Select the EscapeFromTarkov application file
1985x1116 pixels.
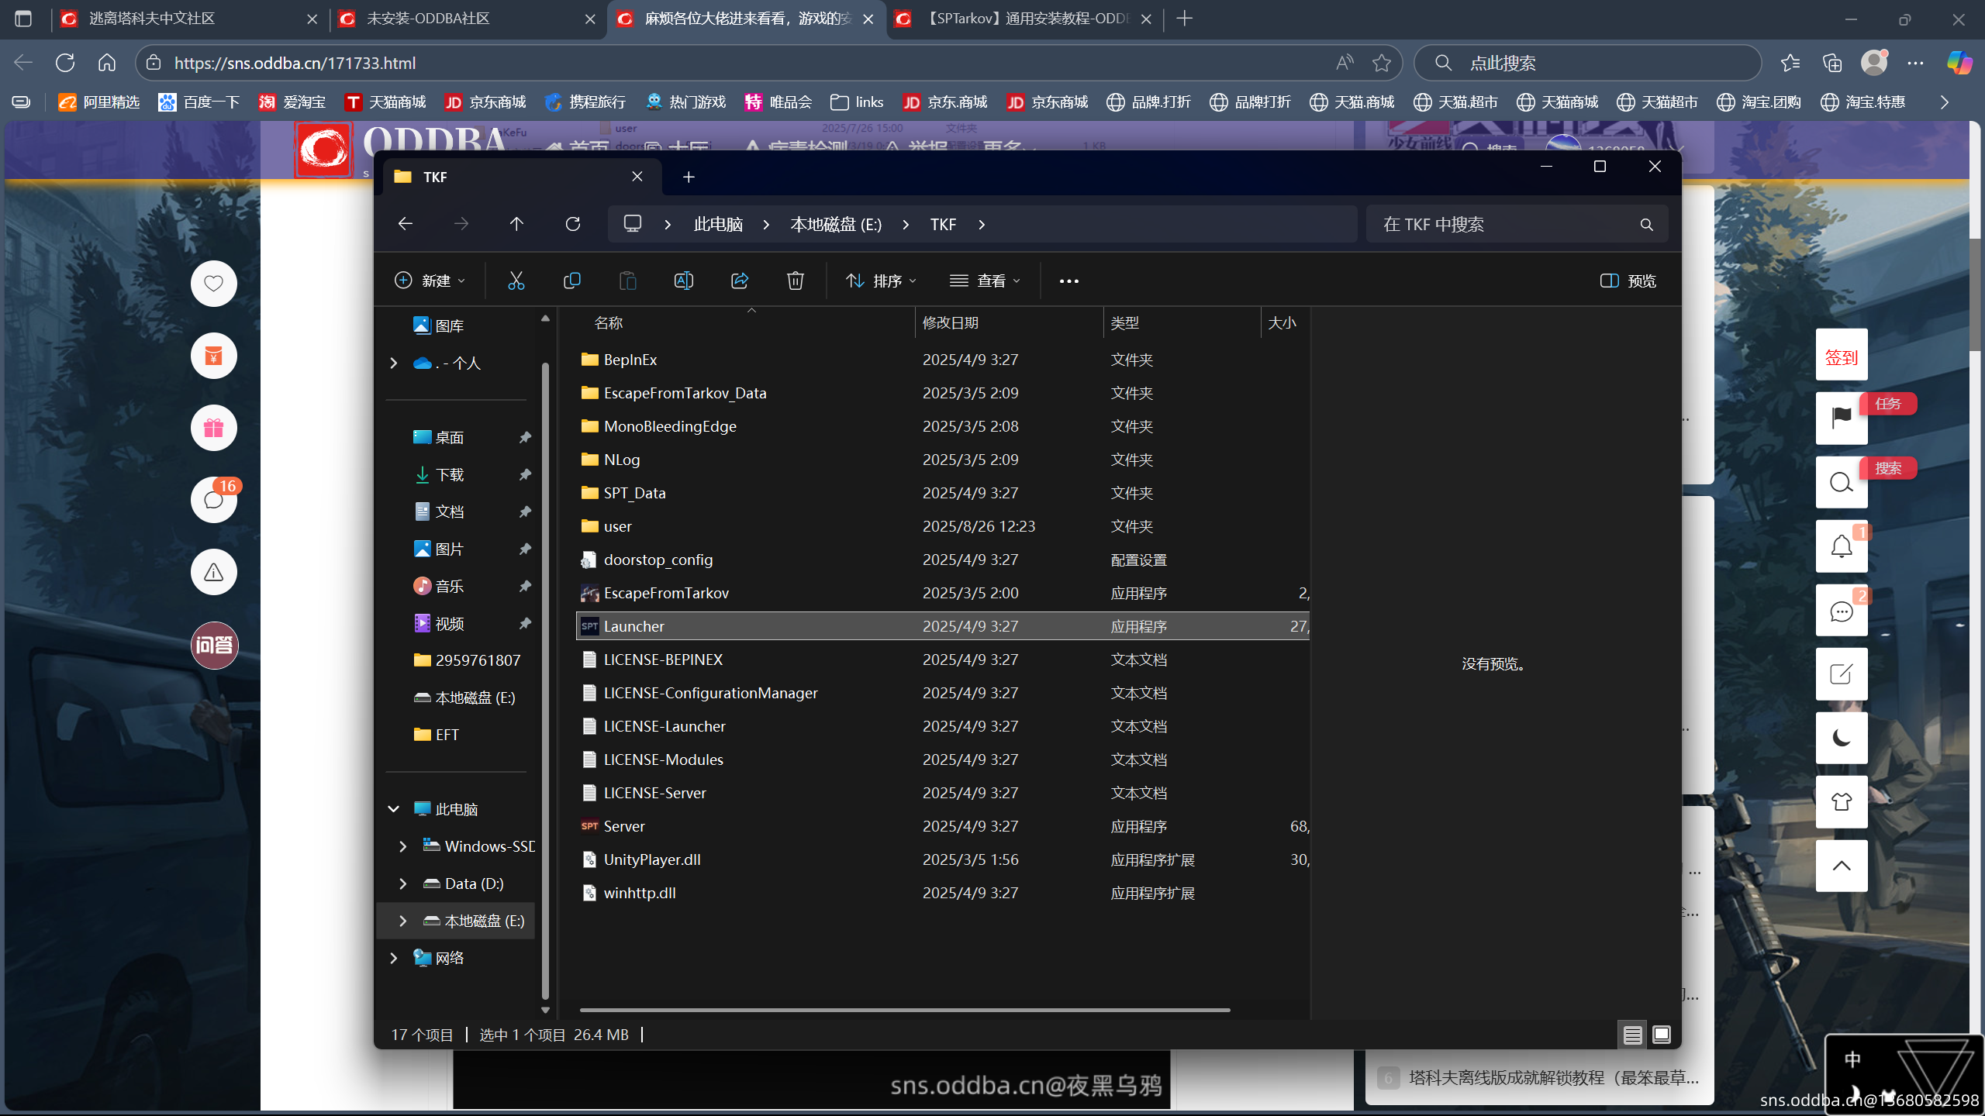click(x=943, y=593)
